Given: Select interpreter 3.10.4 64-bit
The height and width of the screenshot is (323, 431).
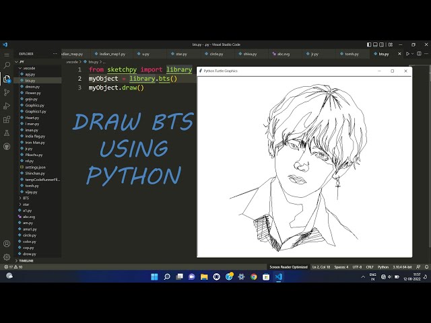Looking at the screenshot, I should click(x=402, y=267).
